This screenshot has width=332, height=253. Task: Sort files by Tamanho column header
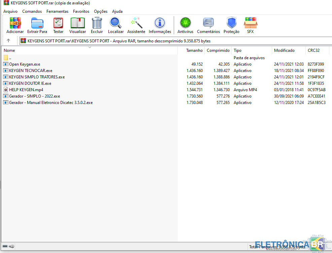click(194, 50)
